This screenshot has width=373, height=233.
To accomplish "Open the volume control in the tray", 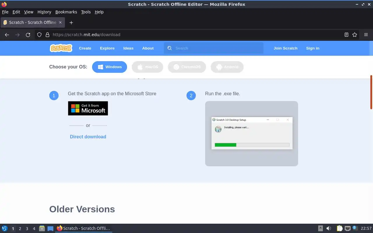I will coord(329,228).
